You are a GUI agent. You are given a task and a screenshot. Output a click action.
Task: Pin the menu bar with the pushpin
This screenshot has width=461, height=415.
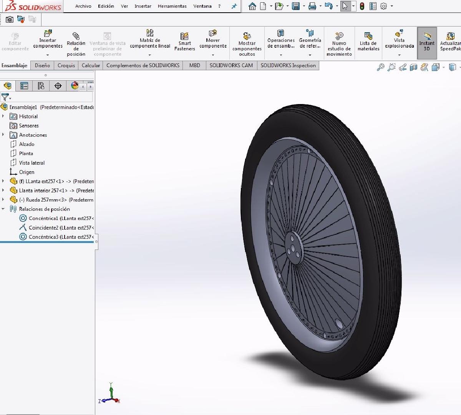tap(234, 6)
